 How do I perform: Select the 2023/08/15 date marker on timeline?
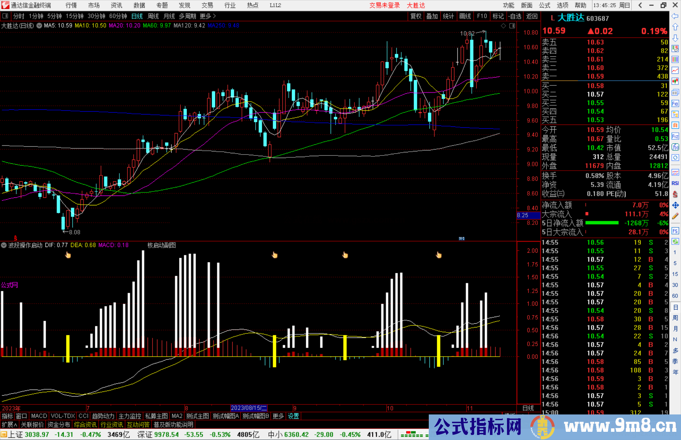point(249,408)
